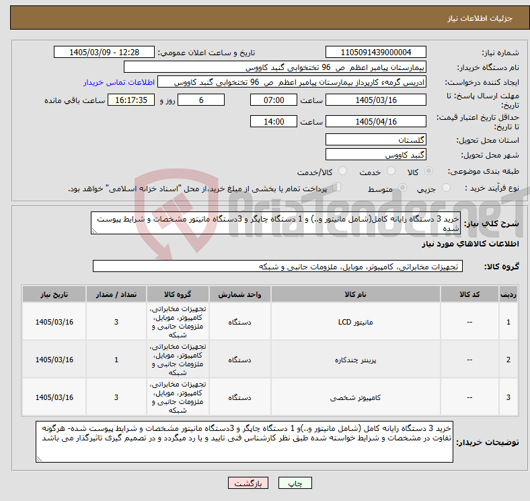Click the date 1405/03/16 in پرینتر چندکاره row
530x501 pixels.
[54, 360]
